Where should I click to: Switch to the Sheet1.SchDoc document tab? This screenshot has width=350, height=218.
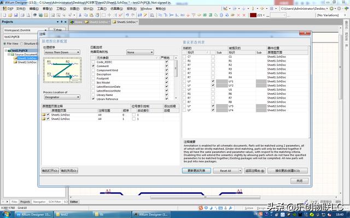(125, 22)
